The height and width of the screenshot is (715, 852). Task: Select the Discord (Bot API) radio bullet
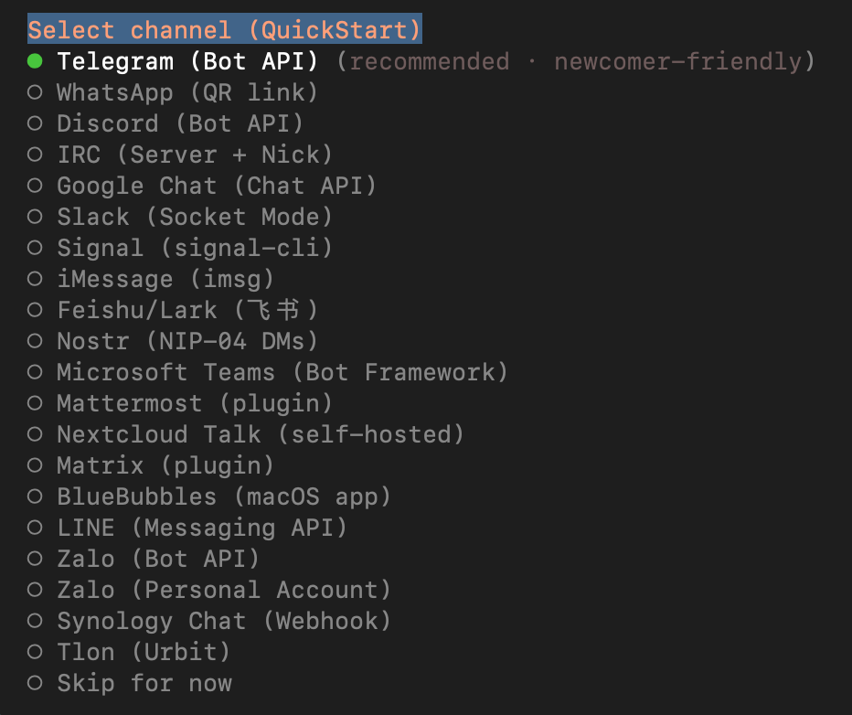(x=36, y=123)
